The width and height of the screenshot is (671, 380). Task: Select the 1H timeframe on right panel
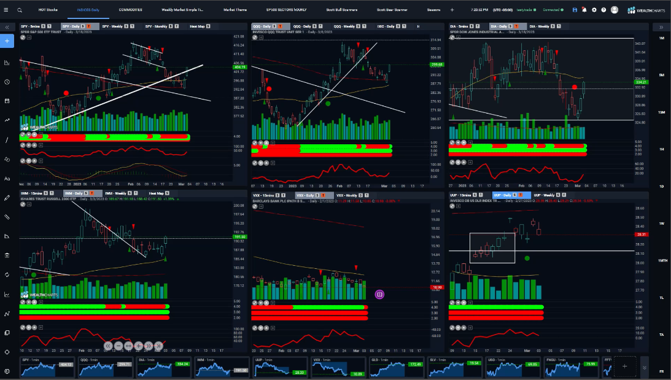662,149
